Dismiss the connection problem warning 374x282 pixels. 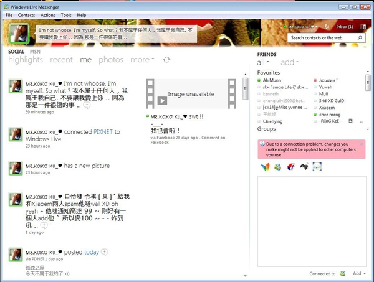(x=362, y=144)
